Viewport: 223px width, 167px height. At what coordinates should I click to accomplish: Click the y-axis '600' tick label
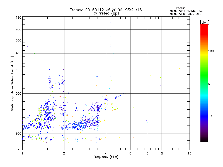click(x=18, y=30)
